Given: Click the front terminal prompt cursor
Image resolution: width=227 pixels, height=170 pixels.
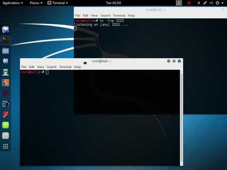Looking at the screenshot, I should point(47,72).
